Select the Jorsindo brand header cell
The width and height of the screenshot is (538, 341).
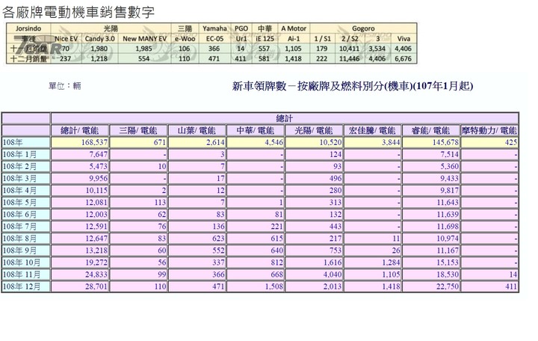tap(28, 28)
